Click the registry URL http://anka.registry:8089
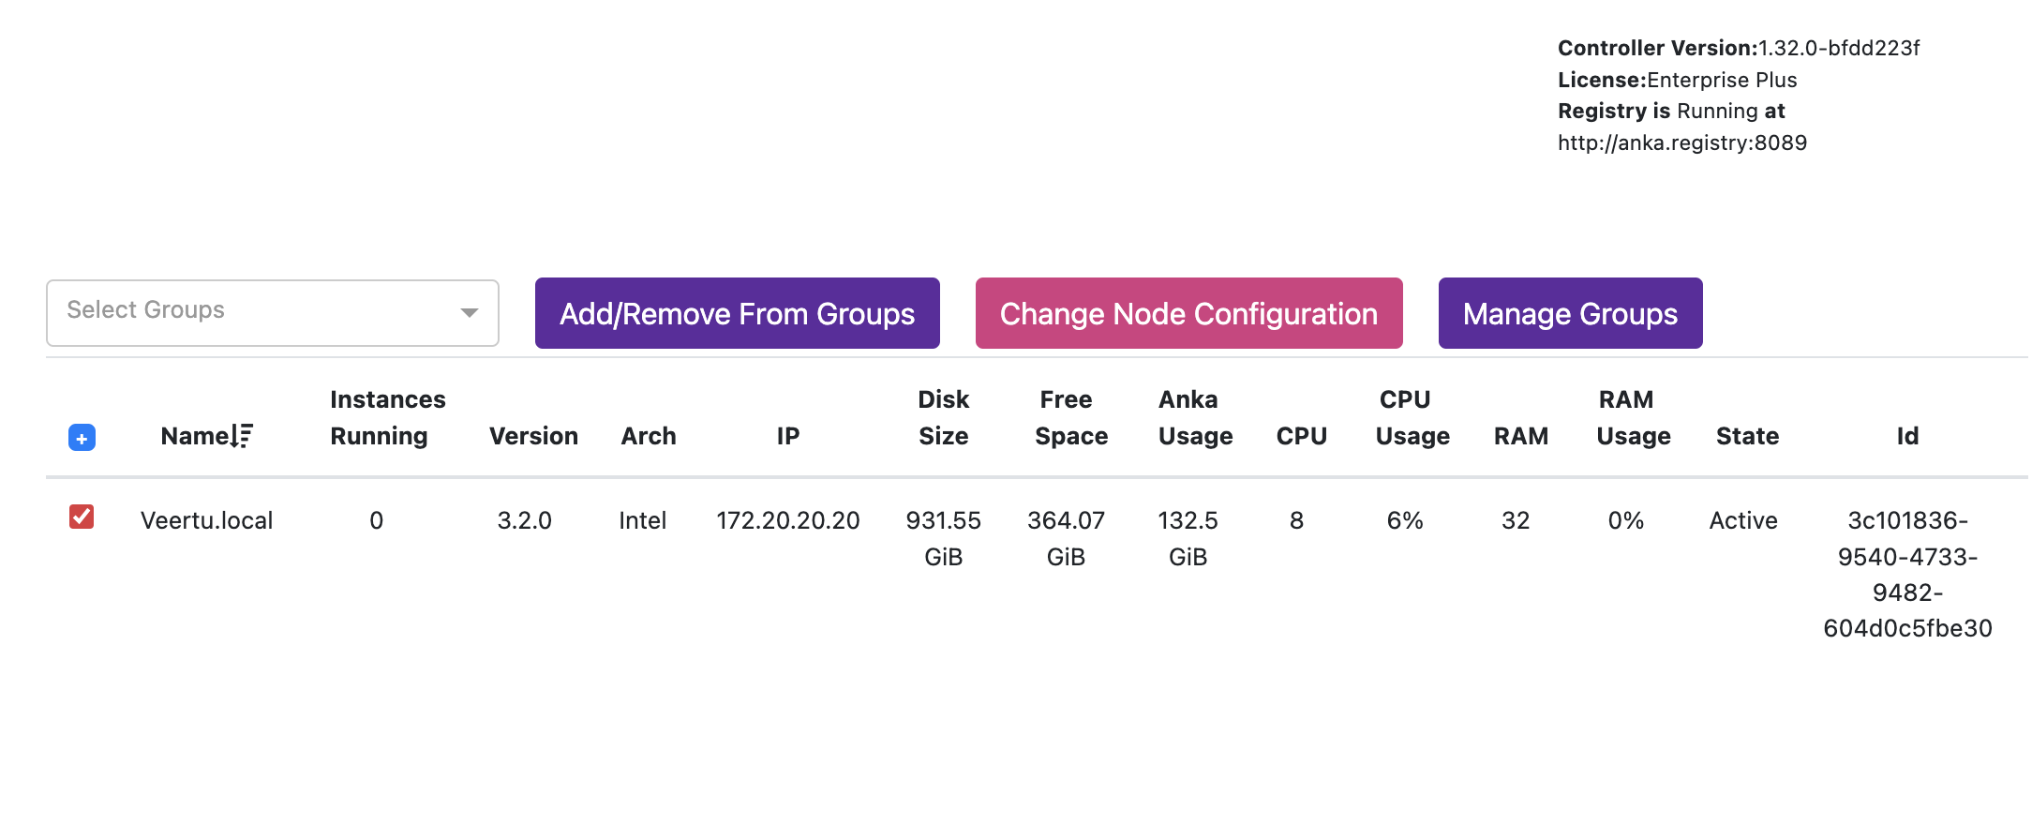 pyautogui.click(x=1681, y=142)
